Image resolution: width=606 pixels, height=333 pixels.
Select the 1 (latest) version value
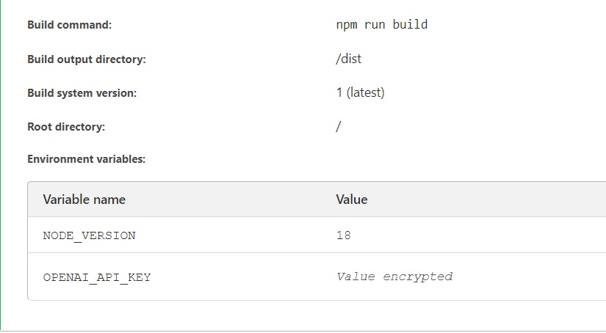tap(360, 92)
